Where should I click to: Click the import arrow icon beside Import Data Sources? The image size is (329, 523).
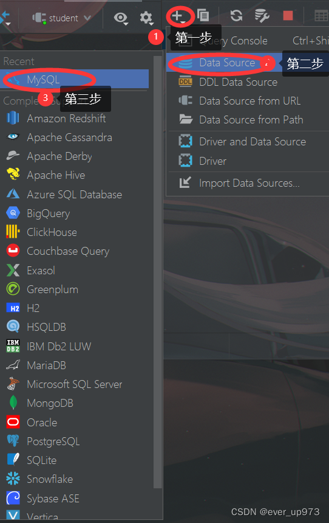(185, 182)
